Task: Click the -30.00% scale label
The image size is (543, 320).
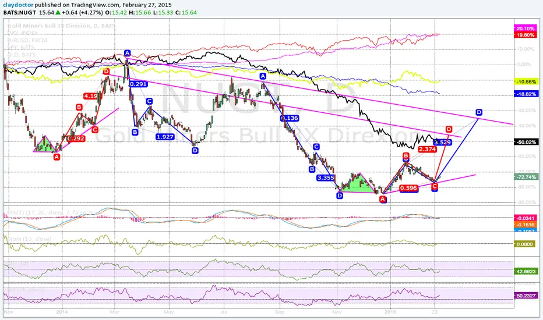Action: pyautogui.click(x=525, y=111)
